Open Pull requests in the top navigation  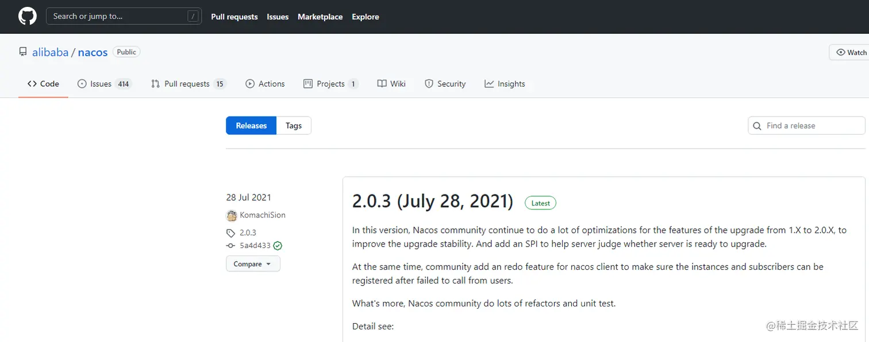[234, 17]
